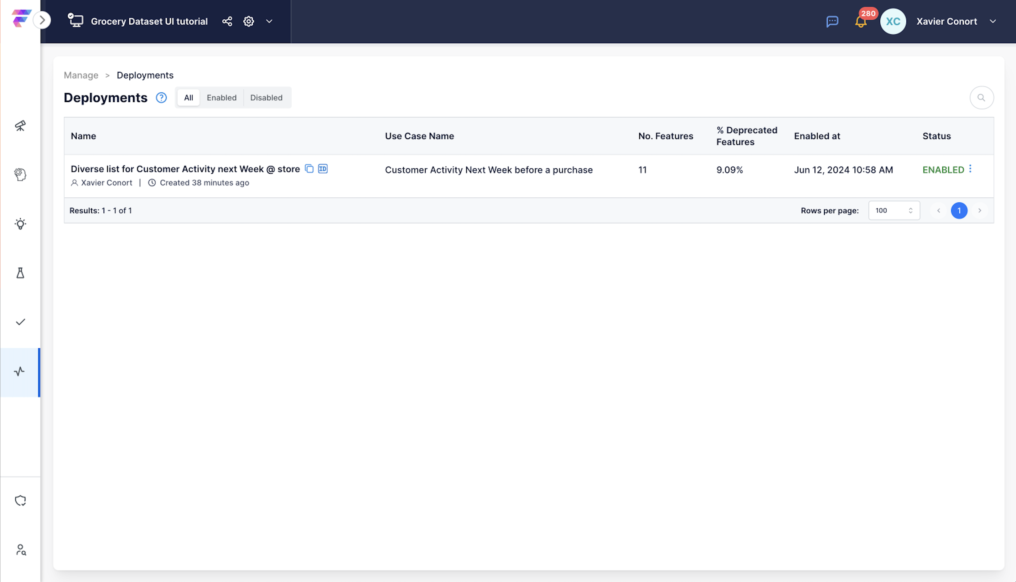Click the 9.09% deprecated value

[x=730, y=170]
